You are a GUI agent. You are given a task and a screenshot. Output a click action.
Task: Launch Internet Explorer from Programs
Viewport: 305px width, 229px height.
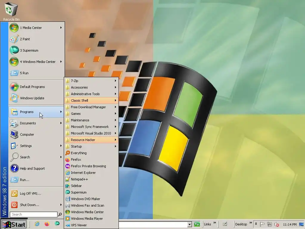pyautogui.click(x=91, y=173)
